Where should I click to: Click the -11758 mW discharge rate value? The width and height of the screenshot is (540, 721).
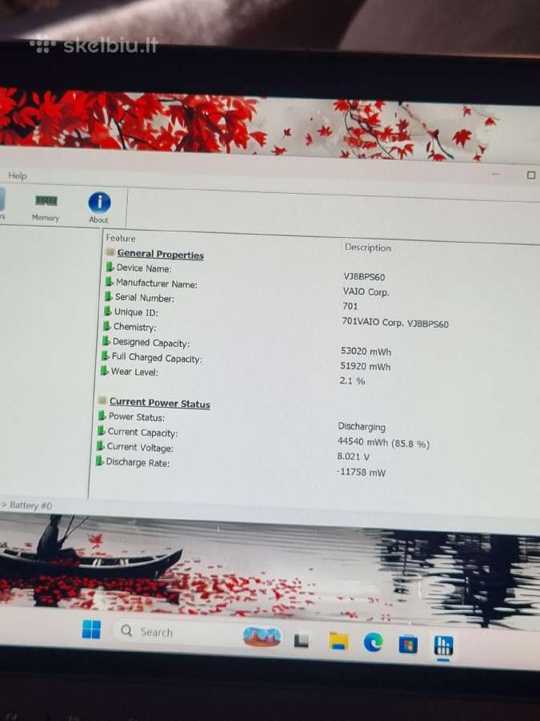(361, 472)
